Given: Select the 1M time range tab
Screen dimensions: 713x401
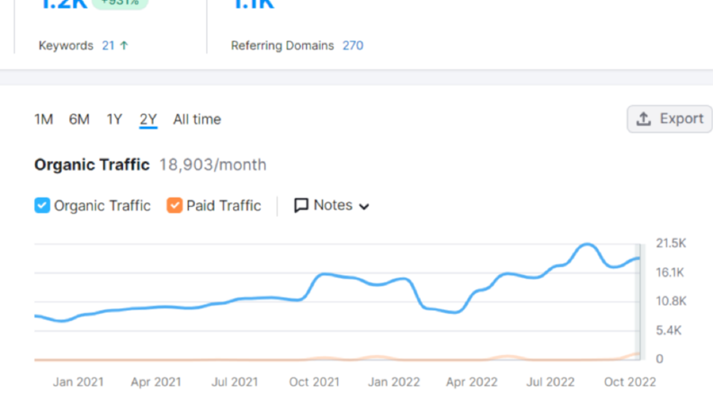Looking at the screenshot, I should pyautogui.click(x=44, y=120).
